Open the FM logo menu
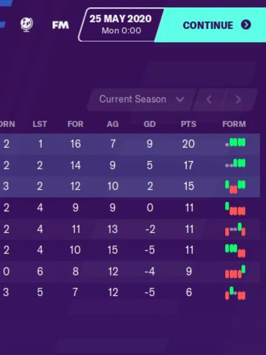The image size is (266, 355). (x=60, y=25)
